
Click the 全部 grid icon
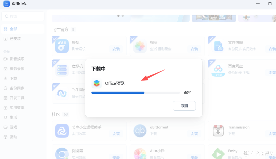pyautogui.click(x=6, y=29)
